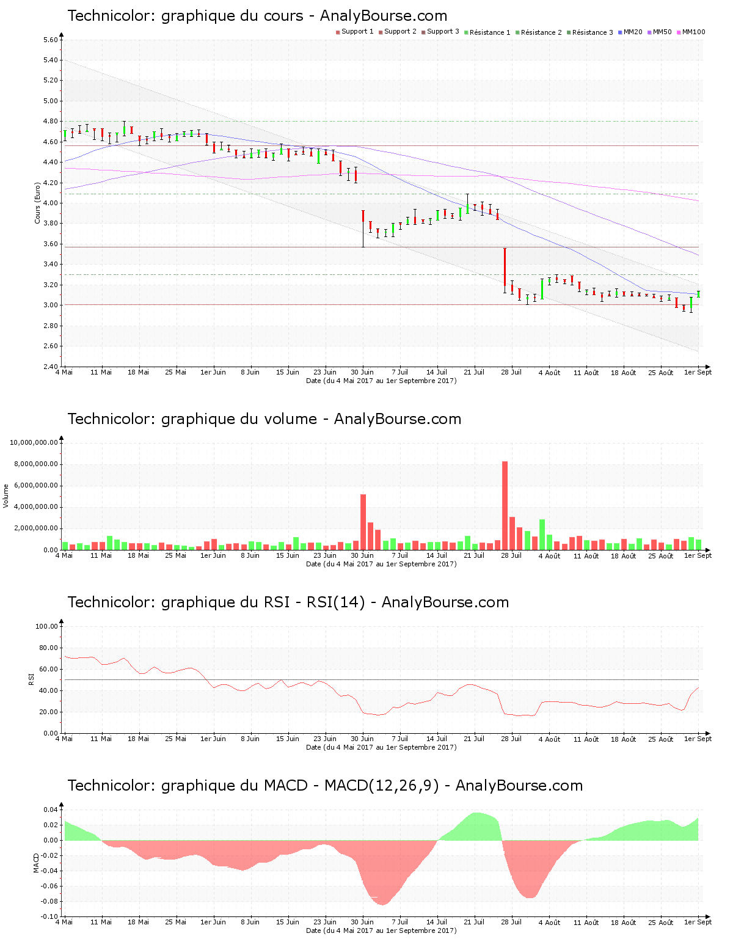The height and width of the screenshot is (947, 733).
Task: Select the Résistance 3 legend entry
Action: [589, 32]
